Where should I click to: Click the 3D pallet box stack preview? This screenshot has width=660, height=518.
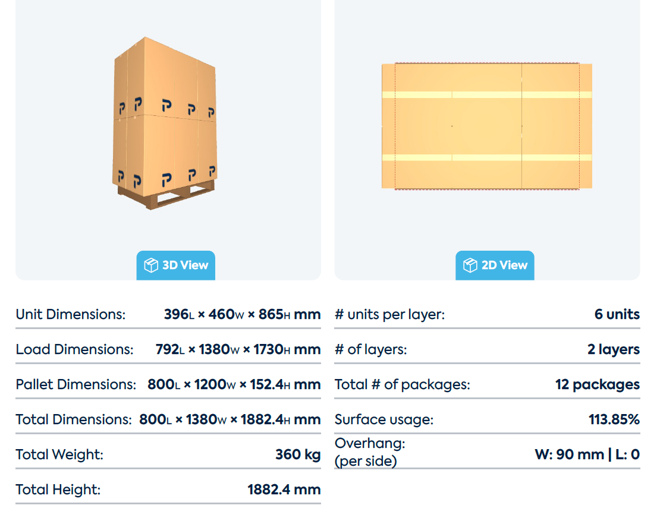pyautogui.click(x=165, y=123)
